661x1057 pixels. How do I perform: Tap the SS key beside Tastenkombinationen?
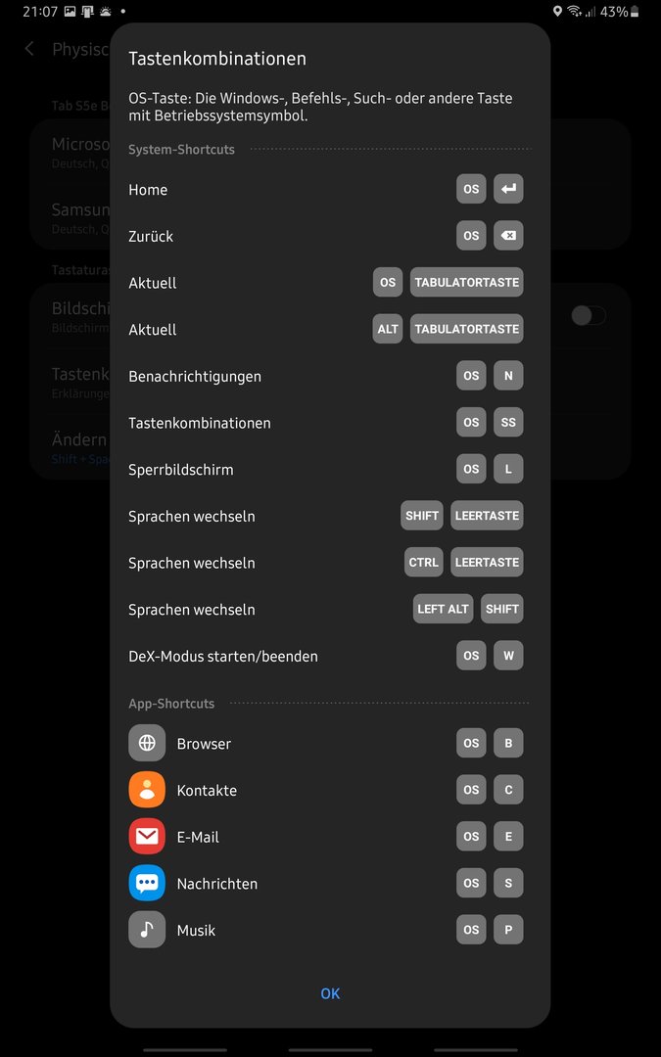tap(508, 423)
